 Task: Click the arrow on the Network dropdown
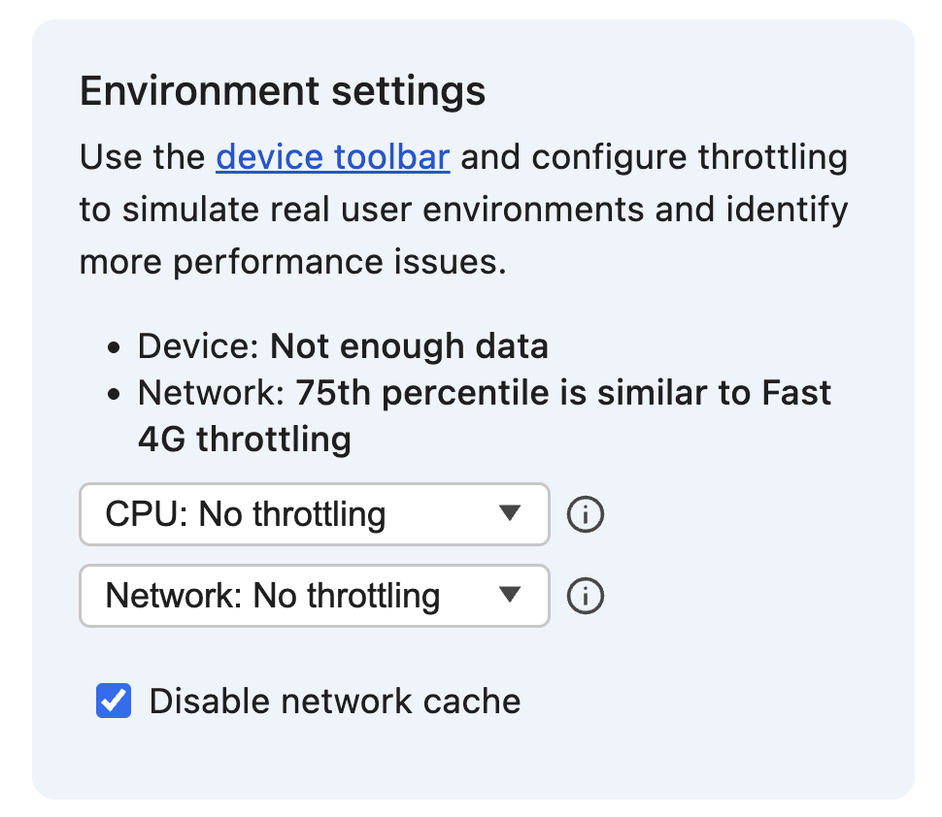pos(511,596)
